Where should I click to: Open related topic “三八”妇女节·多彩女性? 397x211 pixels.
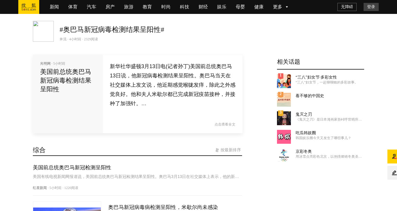coord(316,77)
